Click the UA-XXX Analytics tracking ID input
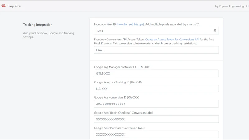Image resolution: width=249 pixels, height=140 pixels. [x=156, y=89]
